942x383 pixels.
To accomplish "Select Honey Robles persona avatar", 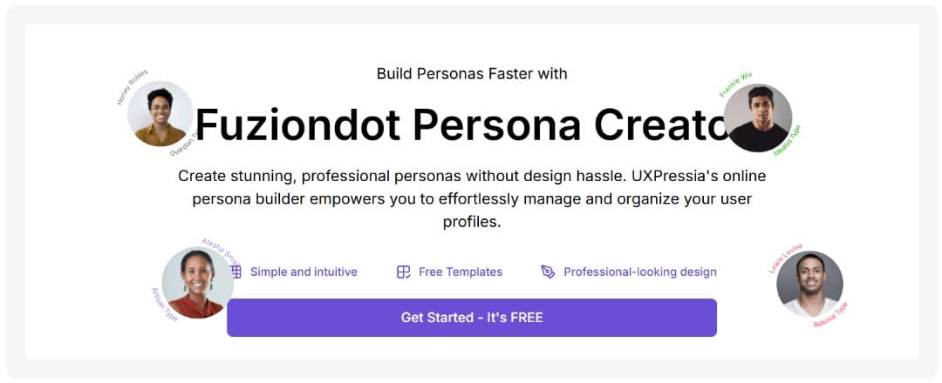I will (x=160, y=113).
